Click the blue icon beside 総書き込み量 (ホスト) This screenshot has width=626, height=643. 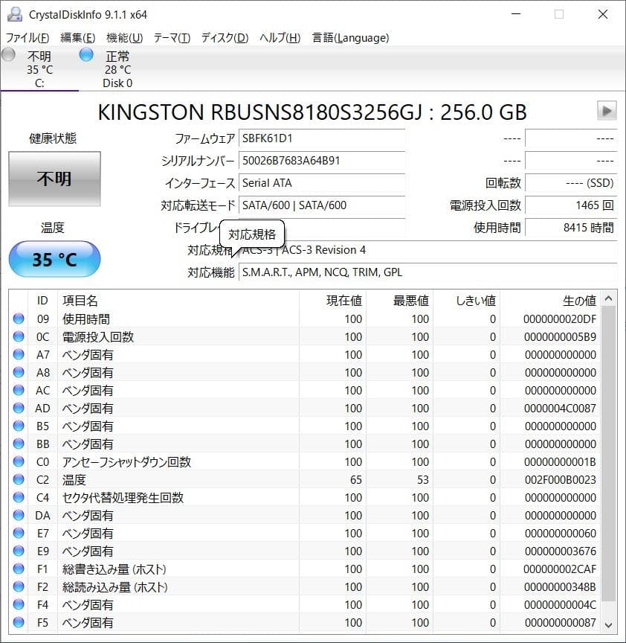coord(18,569)
